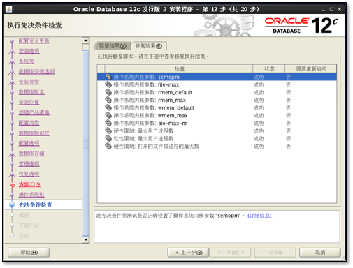
Task: Open the 数据库版本 step link
Action: (31, 92)
